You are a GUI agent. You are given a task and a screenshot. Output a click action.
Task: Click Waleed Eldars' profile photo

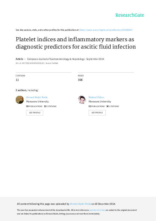coord(82,100)
